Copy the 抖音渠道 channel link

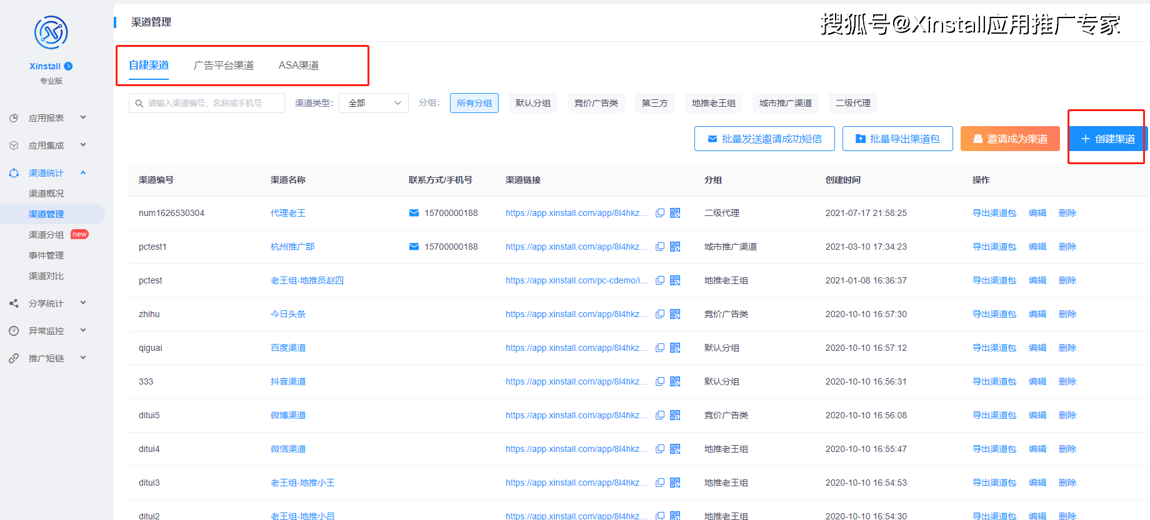(659, 381)
